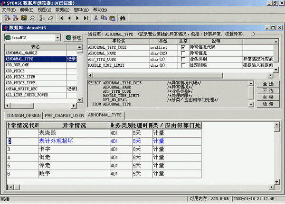Select ADD_PRICE_ITEM in the table list
Image resolution: width=285 pixels, height=204 pixels.
tap(20, 77)
